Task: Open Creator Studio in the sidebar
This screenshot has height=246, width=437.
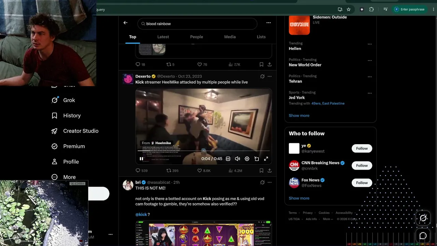Action: click(75, 131)
